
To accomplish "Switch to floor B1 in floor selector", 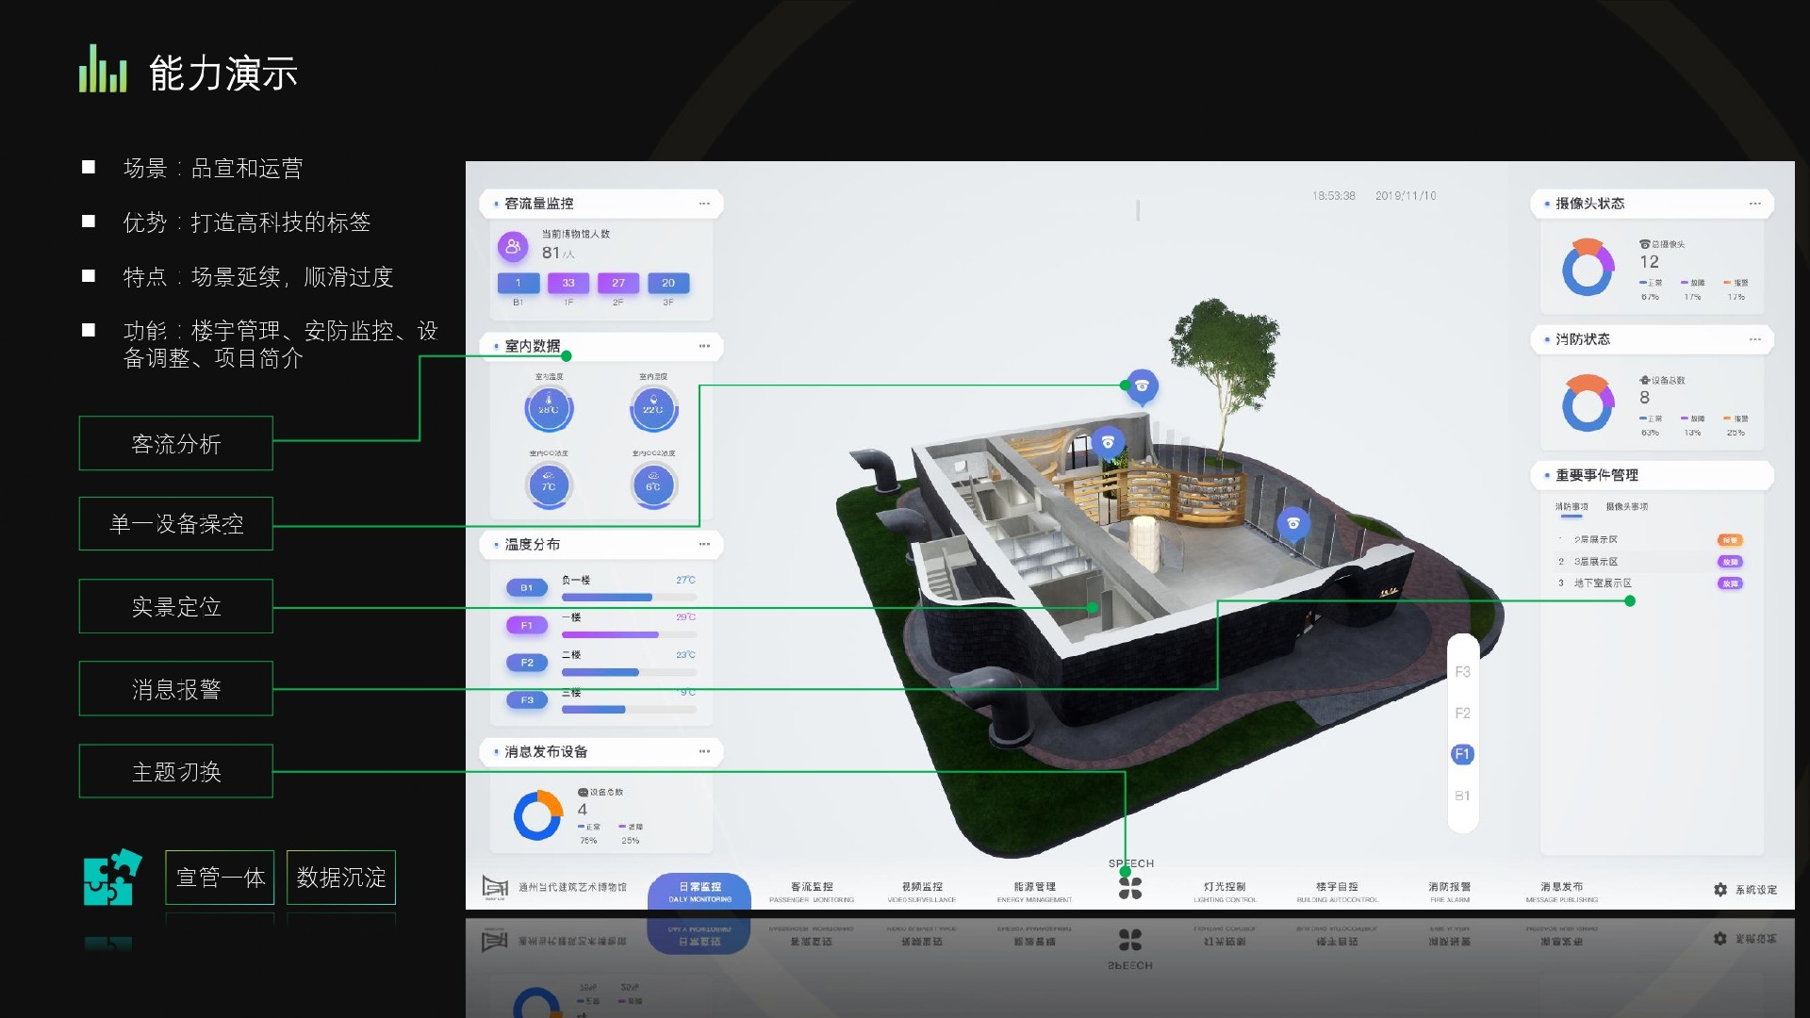I will click(x=1462, y=796).
